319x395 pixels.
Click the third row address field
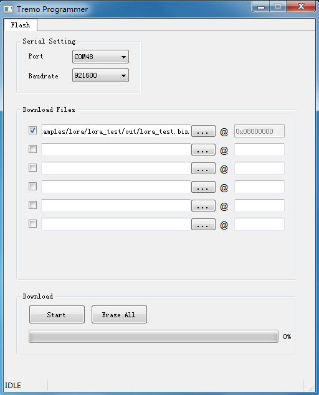[259, 169]
